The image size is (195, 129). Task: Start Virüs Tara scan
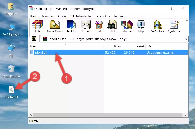pyautogui.click(x=158, y=26)
